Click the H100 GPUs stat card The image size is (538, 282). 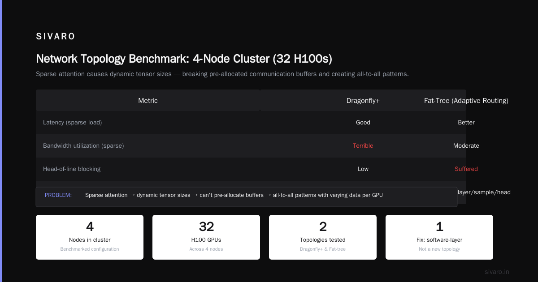[206, 237]
